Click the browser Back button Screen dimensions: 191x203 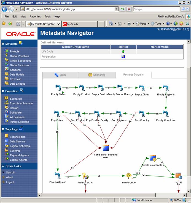(x=4, y=9)
